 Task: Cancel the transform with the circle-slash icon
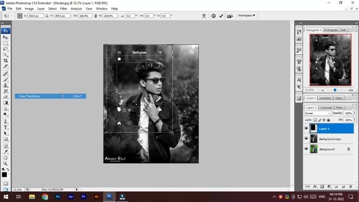click(x=213, y=16)
